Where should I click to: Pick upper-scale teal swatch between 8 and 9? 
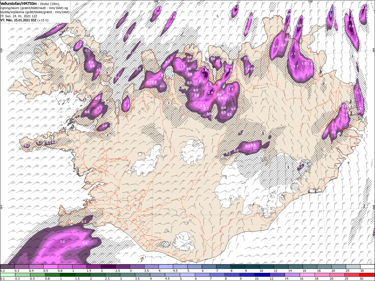click(238, 267)
